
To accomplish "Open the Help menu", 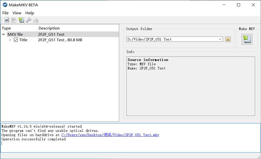I will tap(29, 13).
